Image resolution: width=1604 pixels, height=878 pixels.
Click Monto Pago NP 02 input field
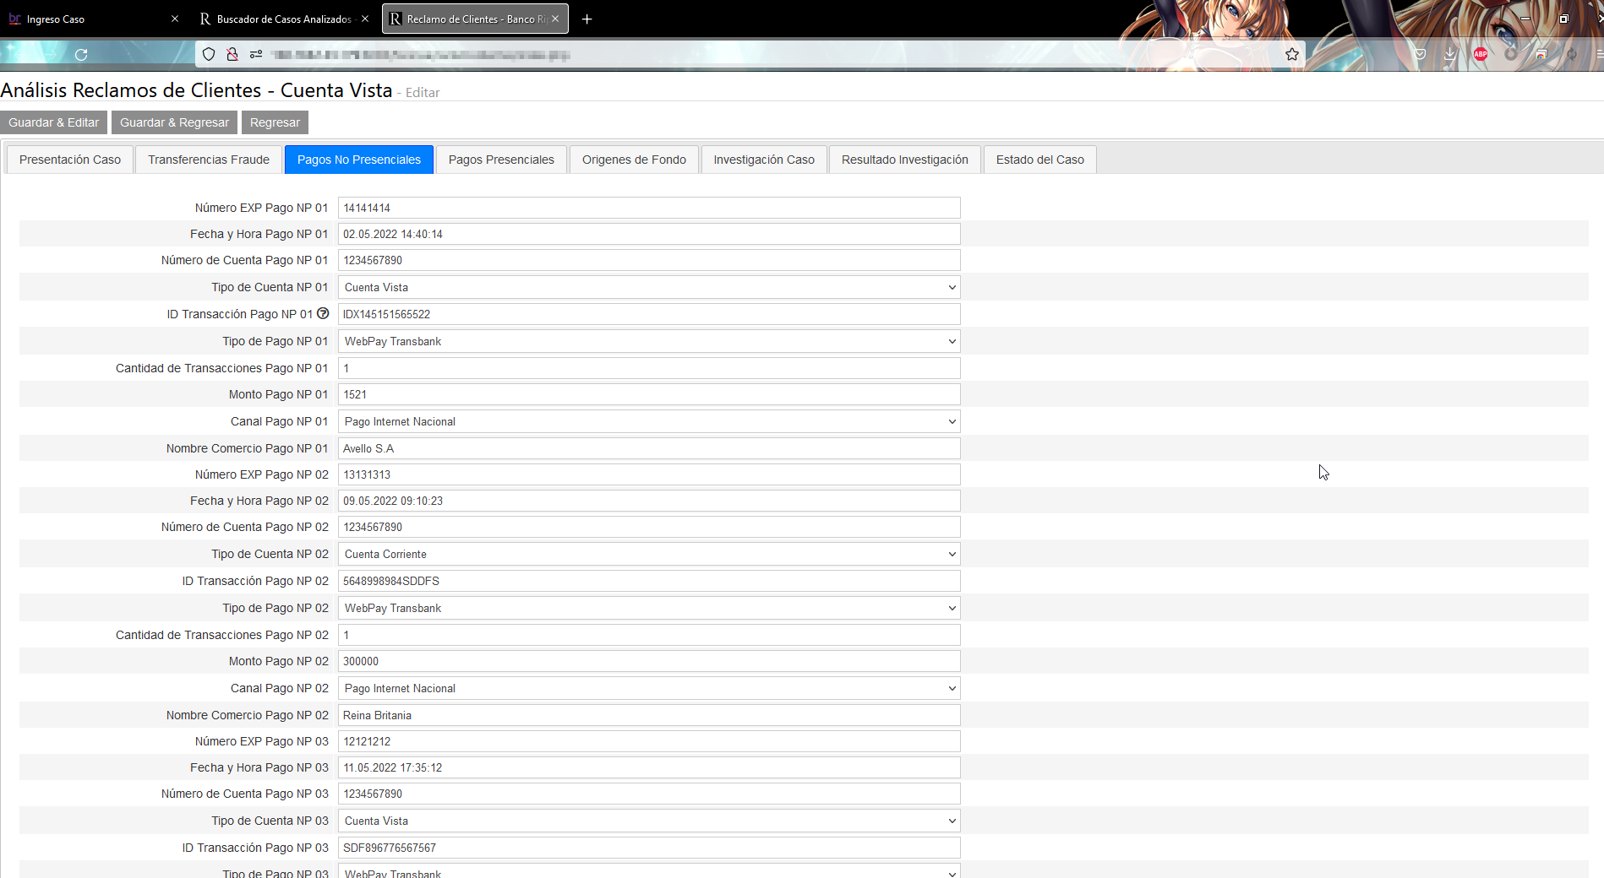tap(649, 661)
